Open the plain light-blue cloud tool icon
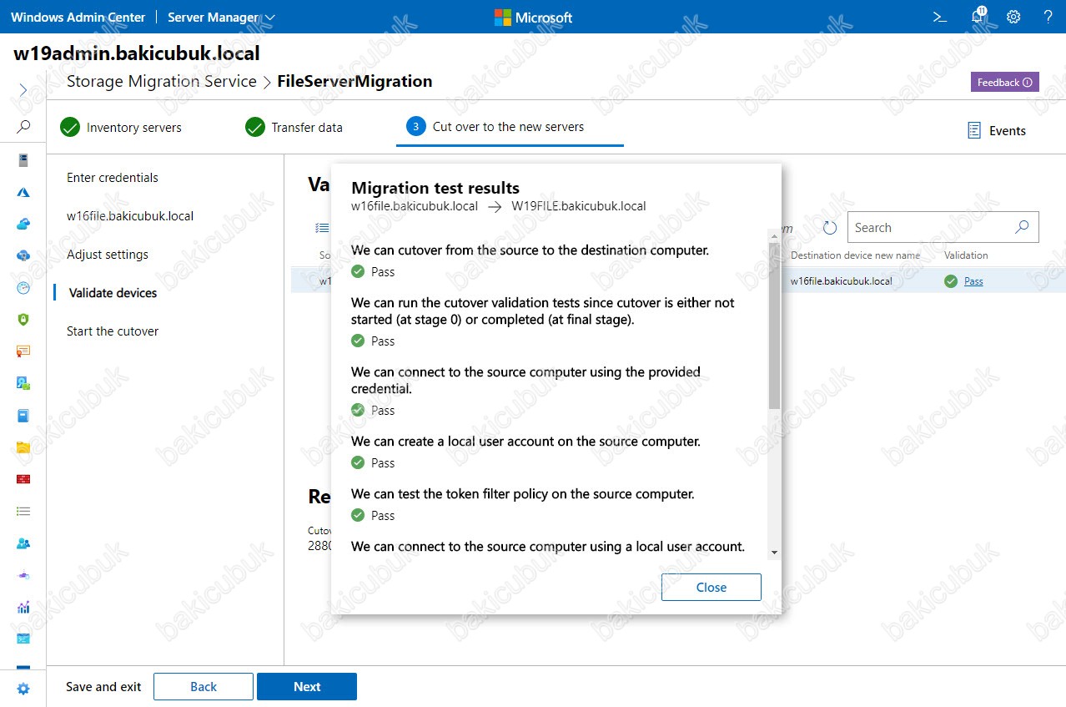 click(23, 224)
